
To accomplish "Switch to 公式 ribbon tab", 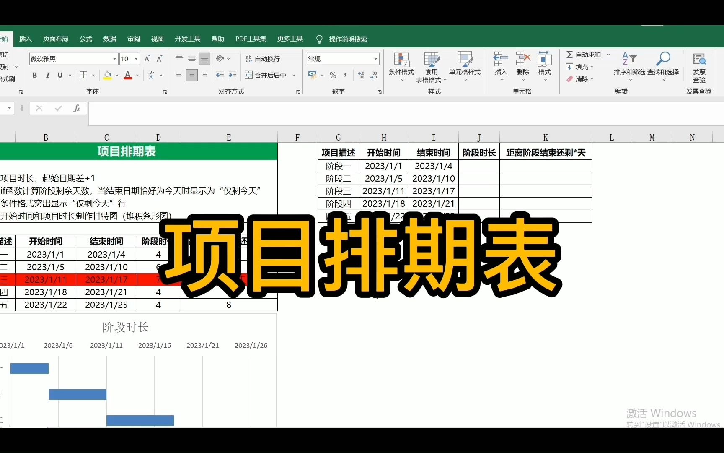I will tap(86, 39).
